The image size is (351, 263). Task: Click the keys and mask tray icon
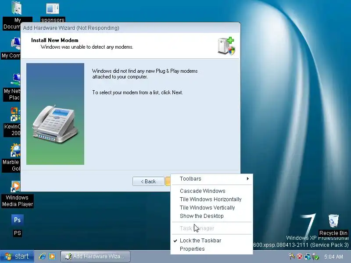coord(291,256)
